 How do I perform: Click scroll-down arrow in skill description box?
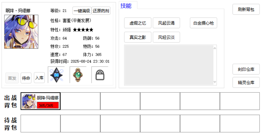click(x=215, y=82)
